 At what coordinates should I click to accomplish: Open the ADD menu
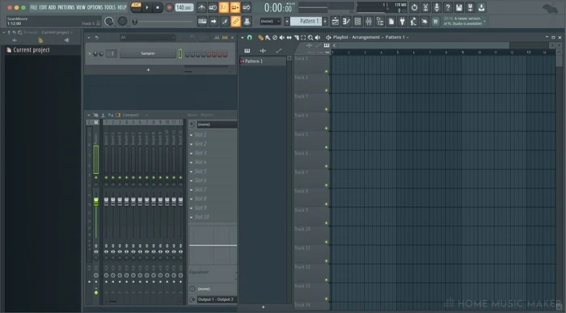pyautogui.click(x=53, y=7)
